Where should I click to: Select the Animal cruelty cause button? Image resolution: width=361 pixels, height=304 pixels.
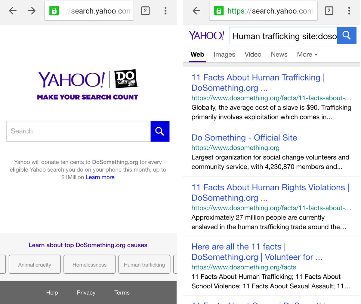(35, 264)
